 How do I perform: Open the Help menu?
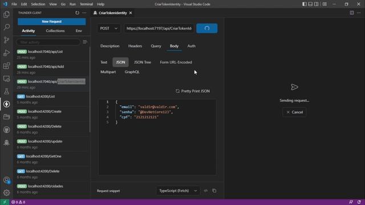pyautogui.click(x=100, y=4)
